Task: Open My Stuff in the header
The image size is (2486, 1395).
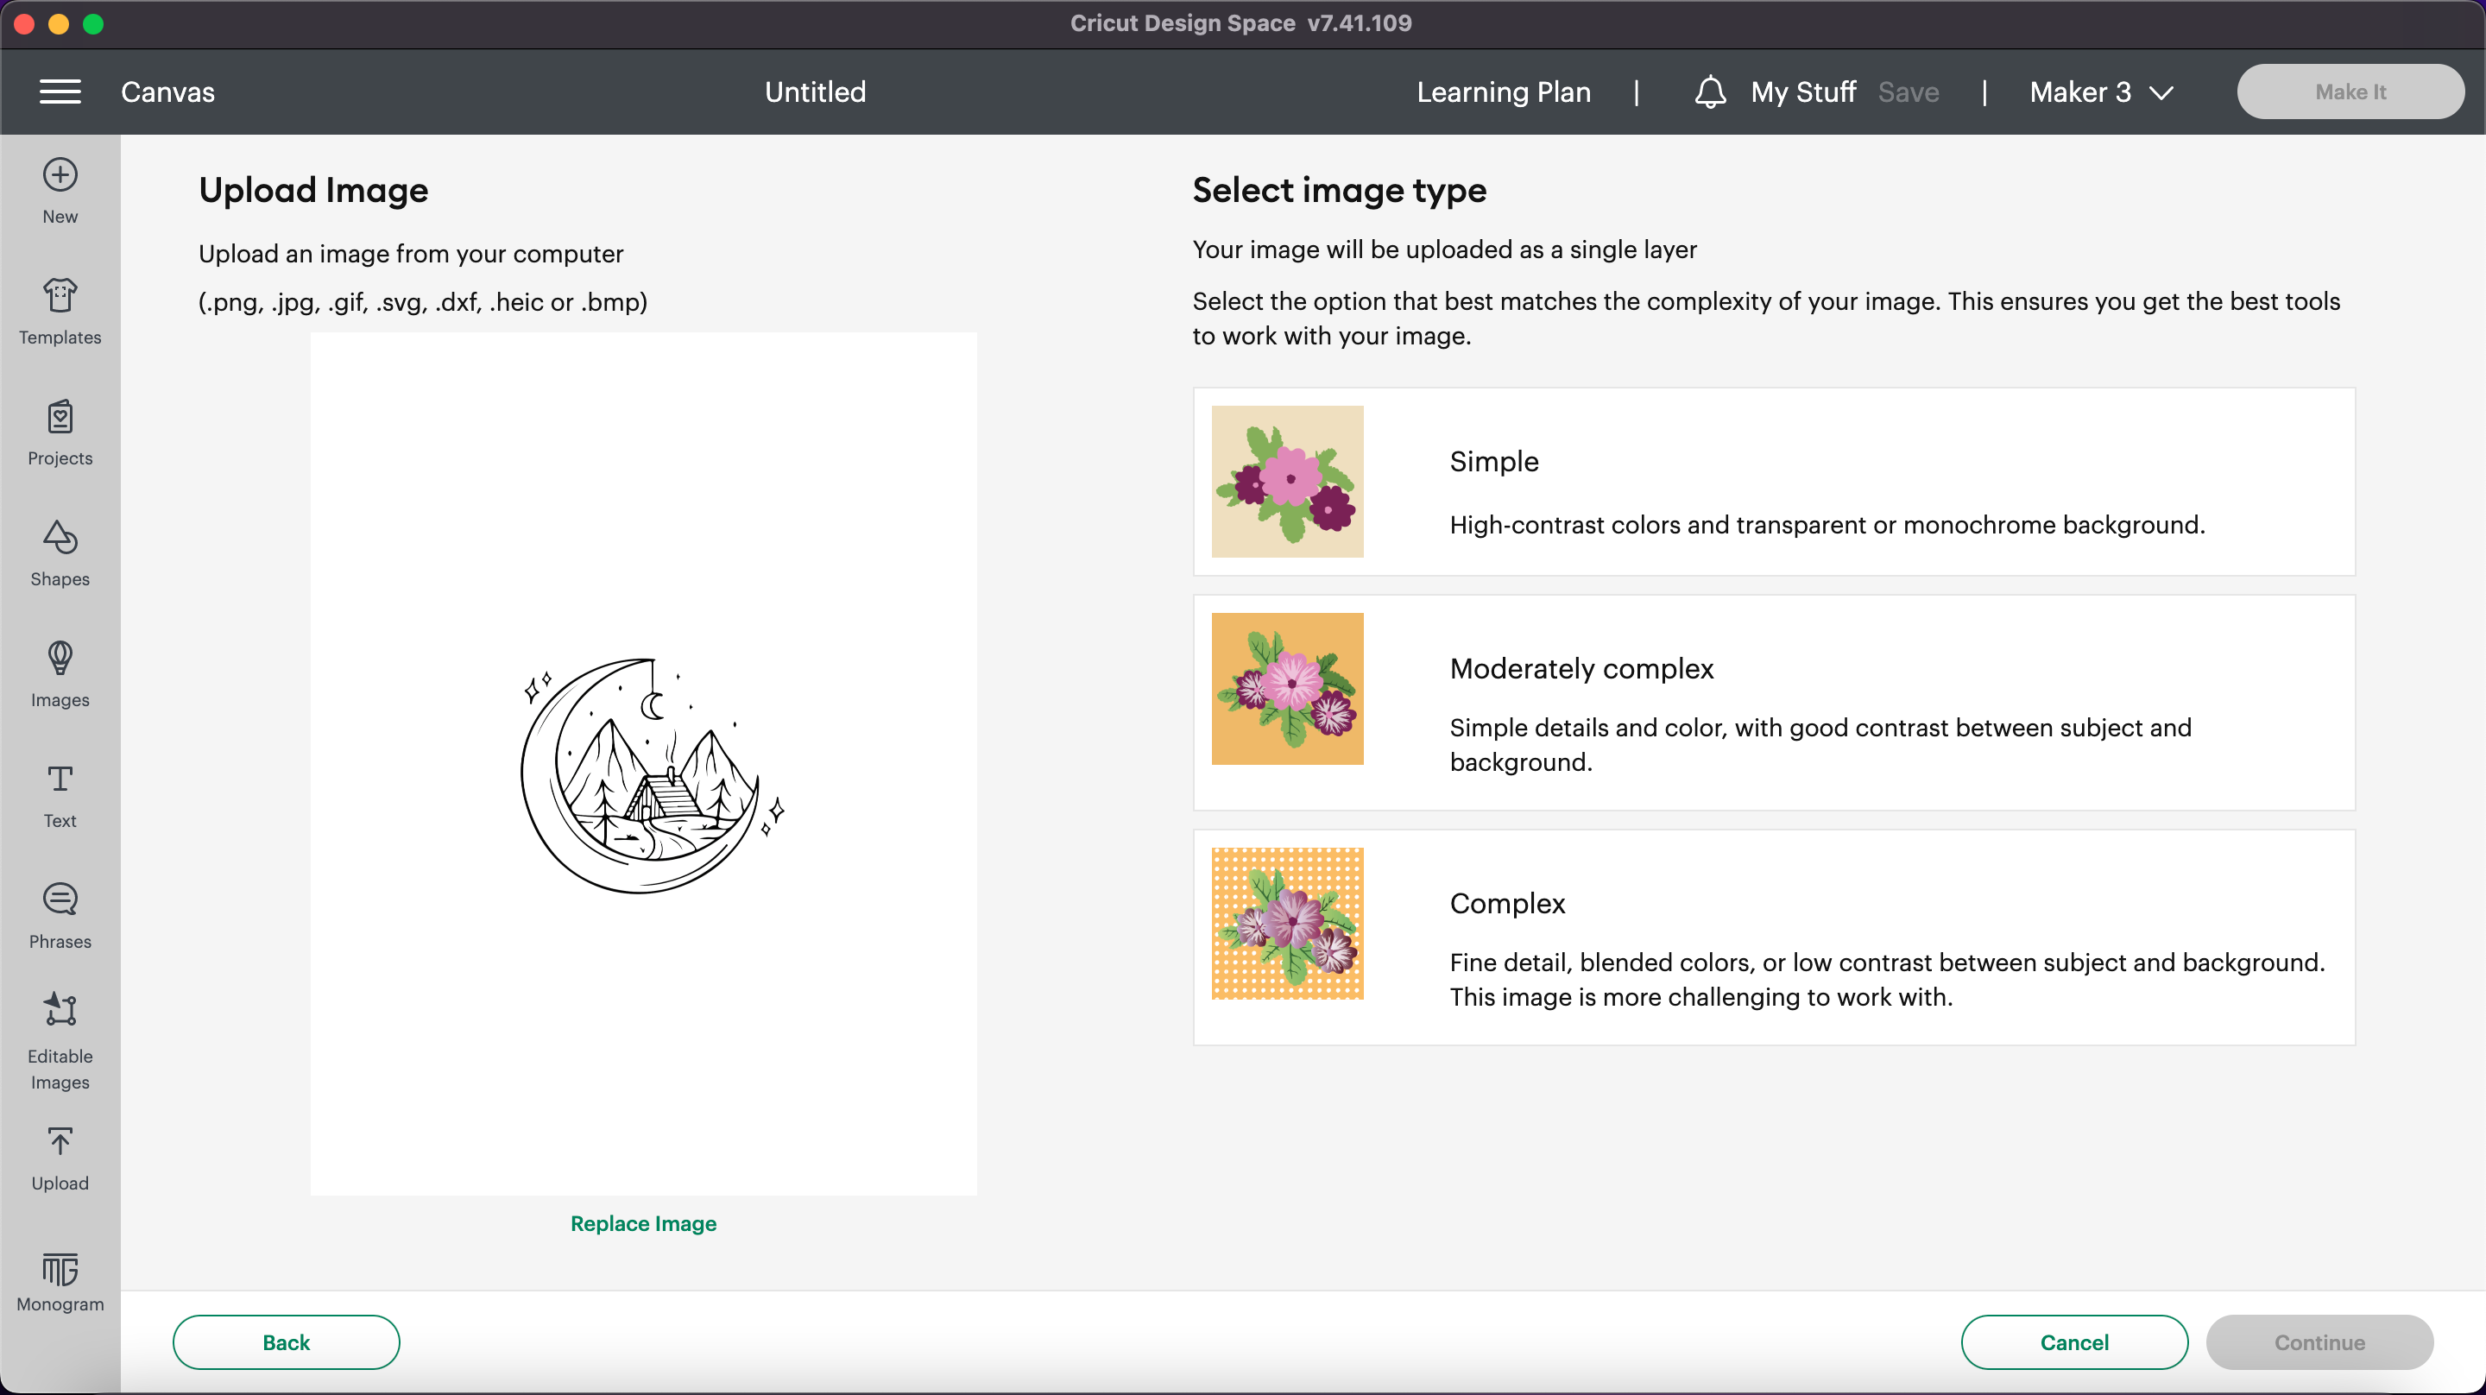Action: pyautogui.click(x=1802, y=92)
